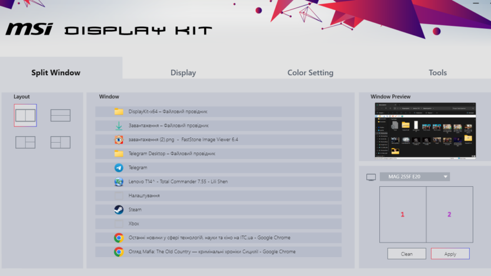This screenshot has height=276, width=491.
Task: Open the Color Setting tab
Action: (310, 72)
